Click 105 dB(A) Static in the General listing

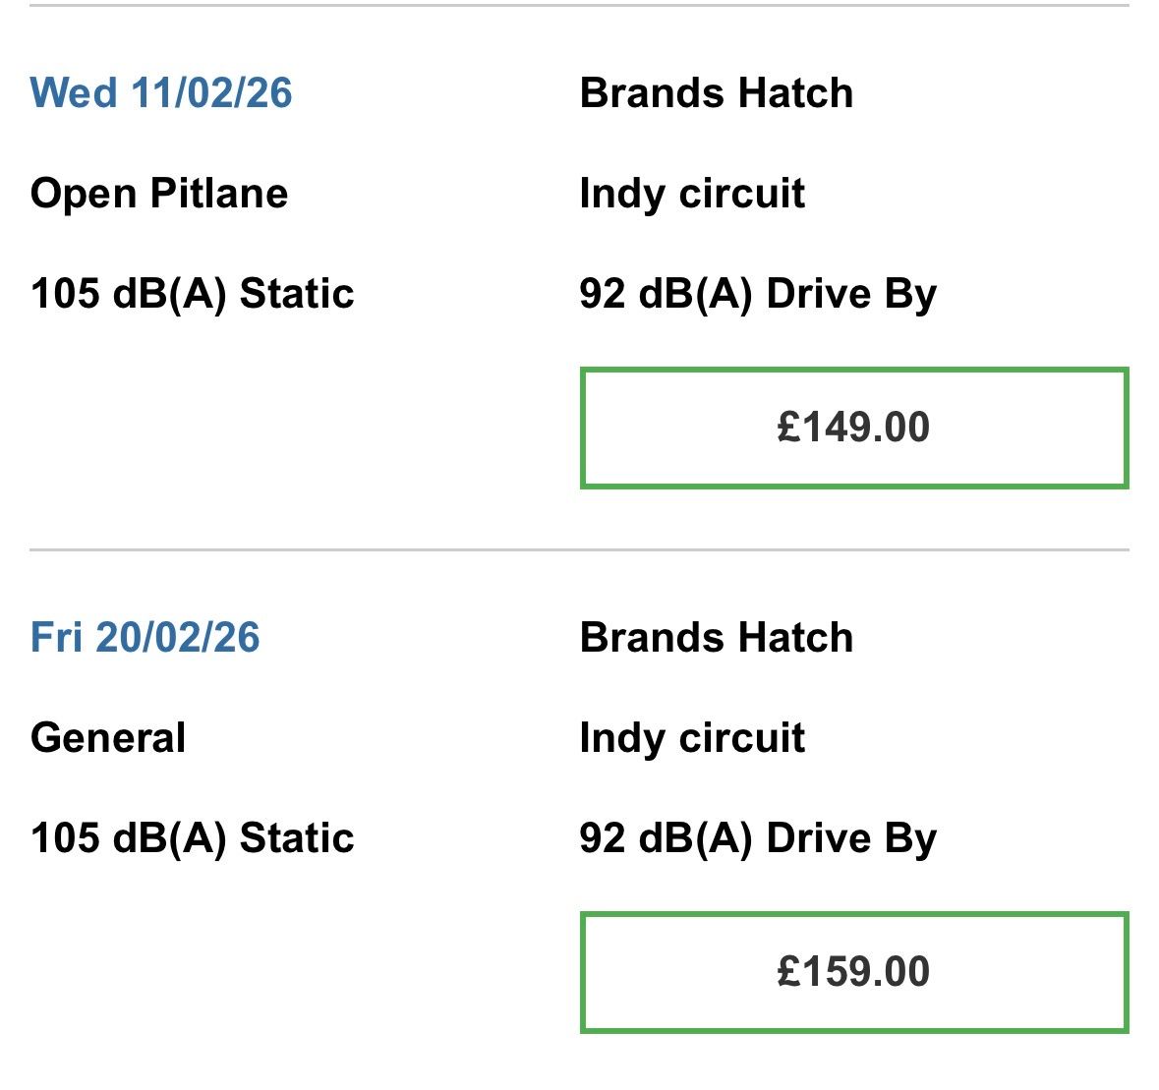point(193,838)
